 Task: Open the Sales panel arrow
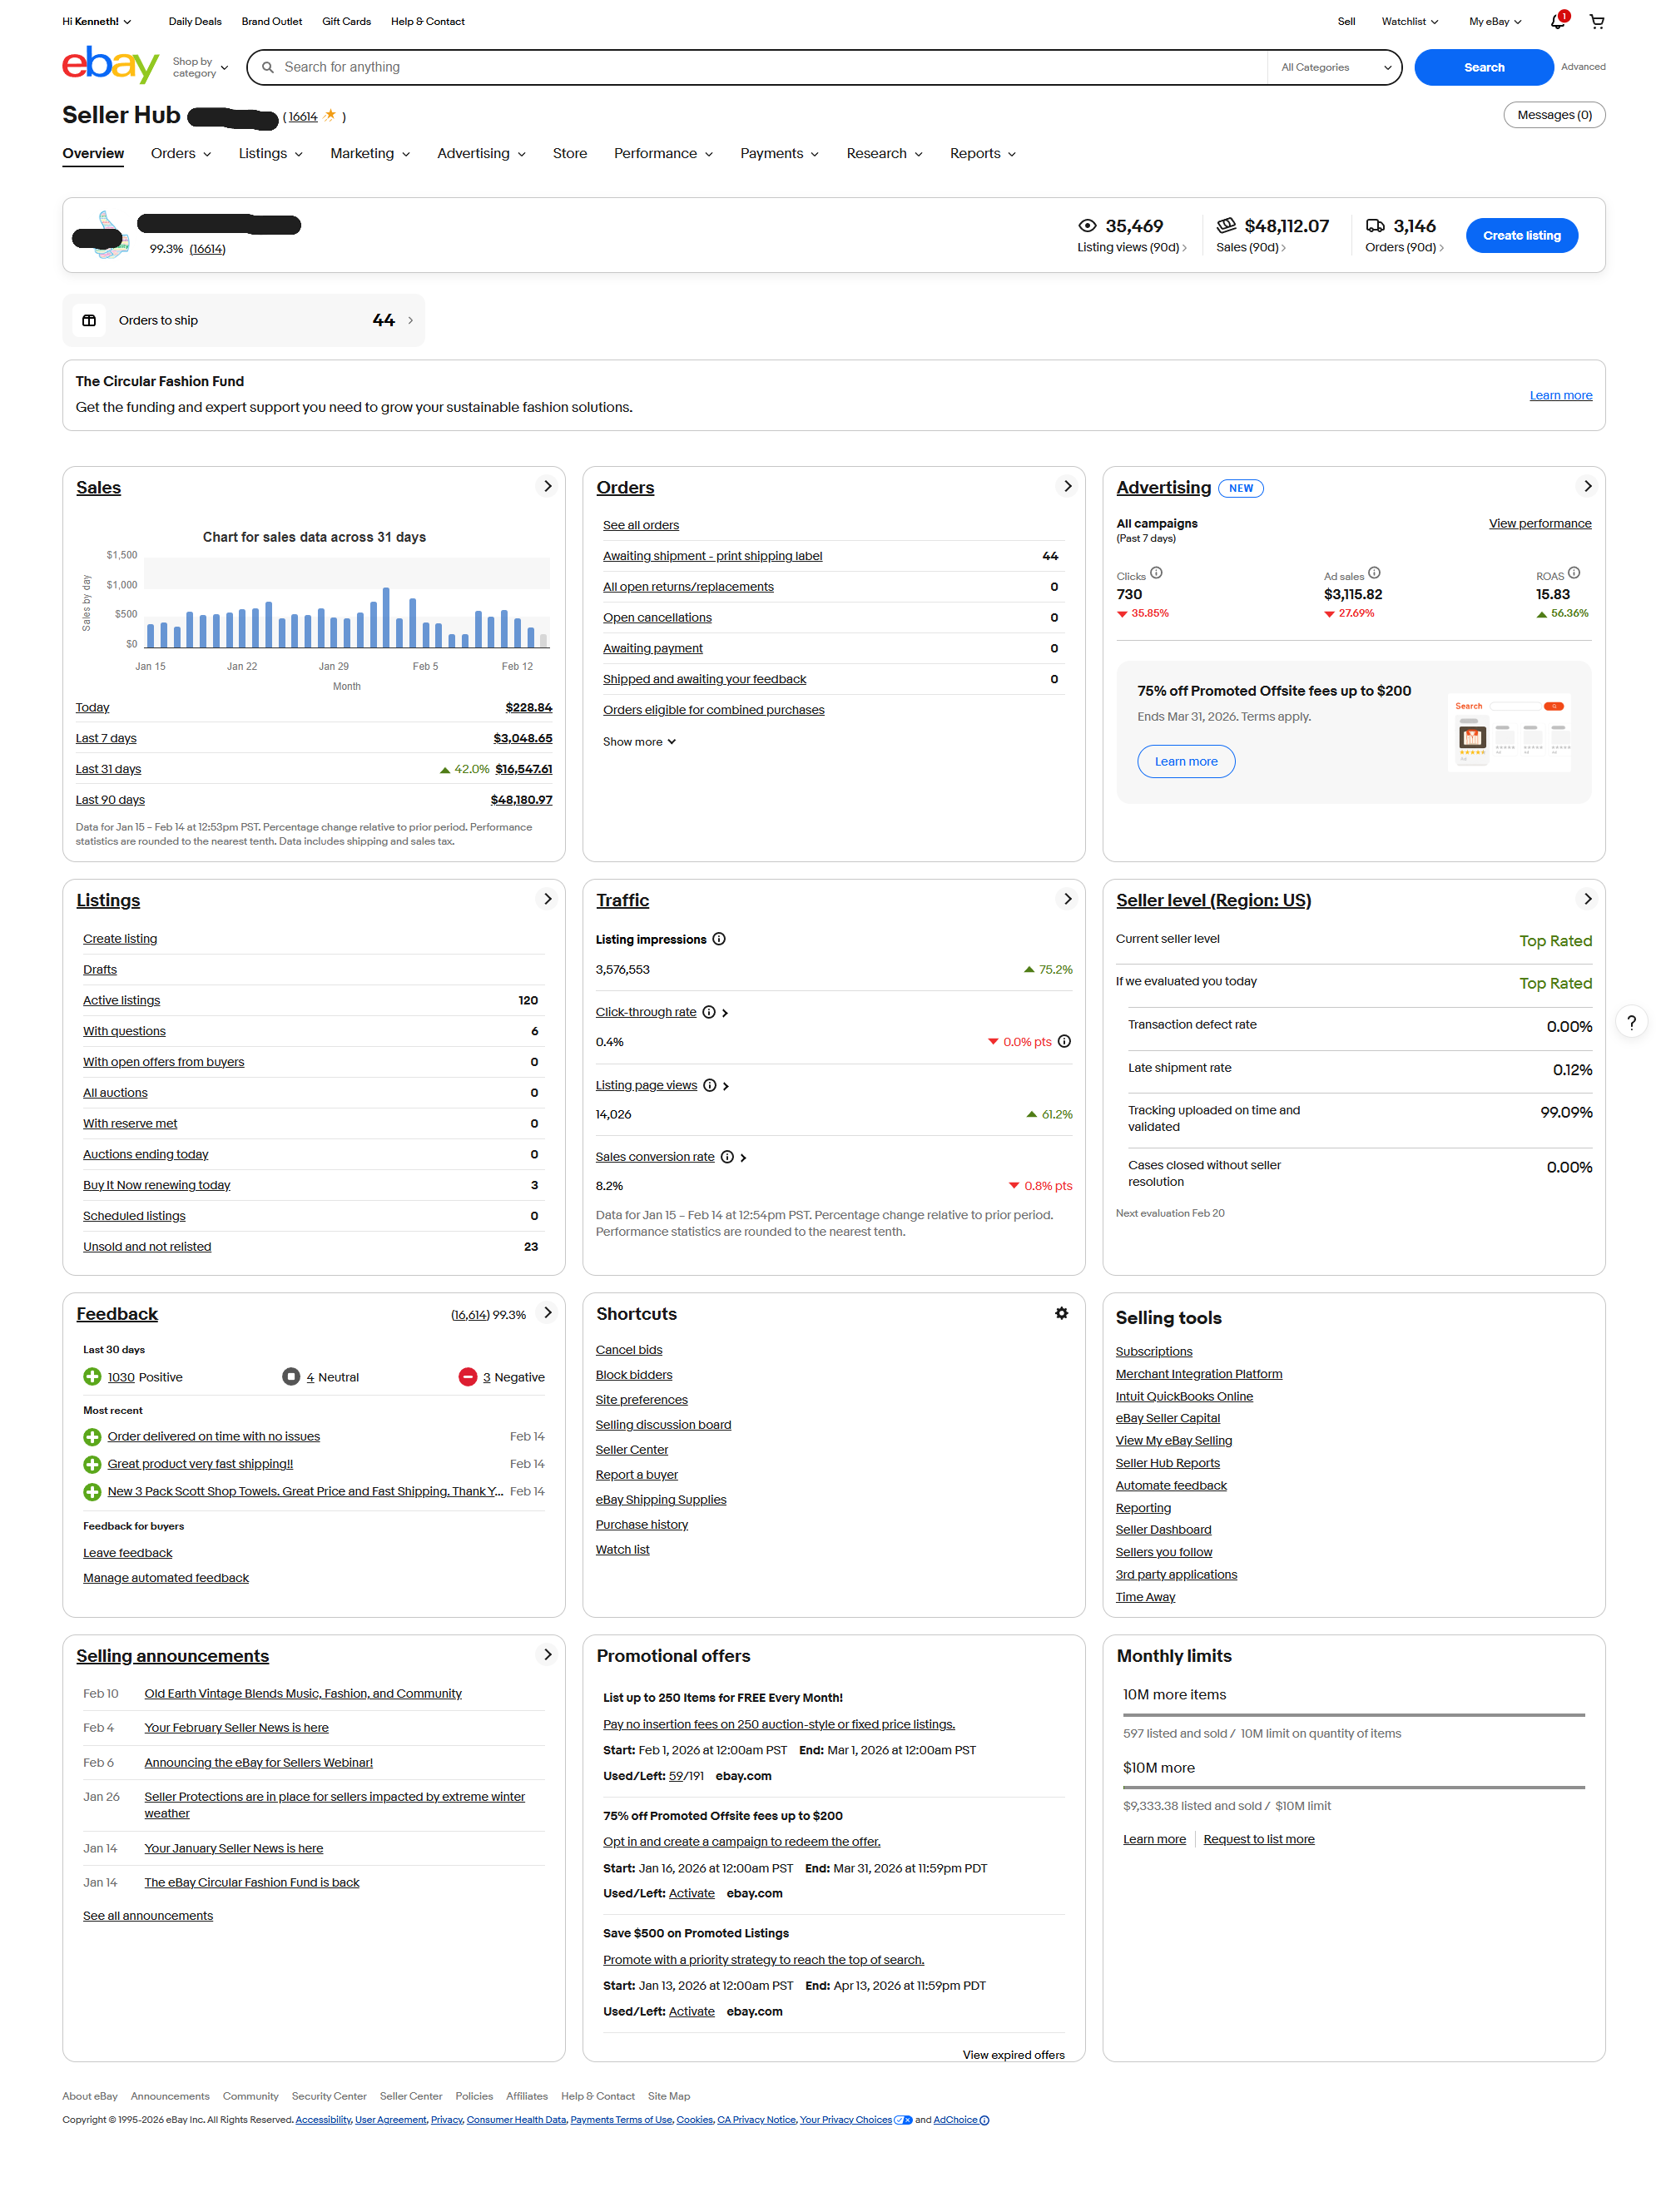(x=547, y=486)
